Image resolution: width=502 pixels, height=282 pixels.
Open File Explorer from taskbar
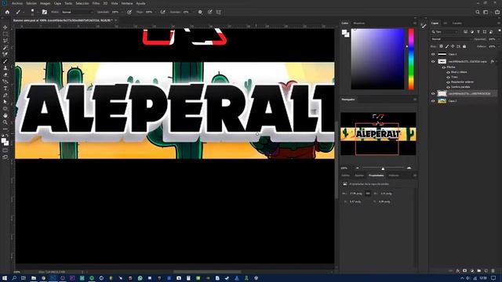tap(33, 278)
